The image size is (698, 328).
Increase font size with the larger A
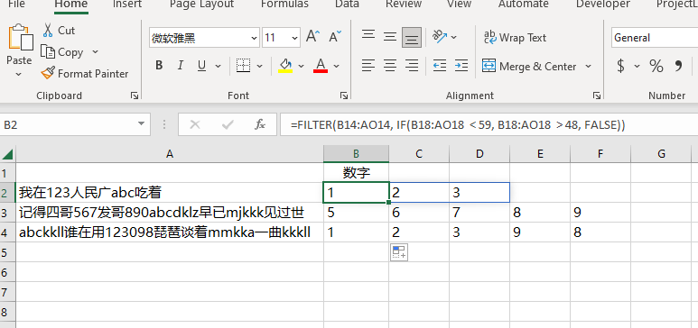[312, 37]
